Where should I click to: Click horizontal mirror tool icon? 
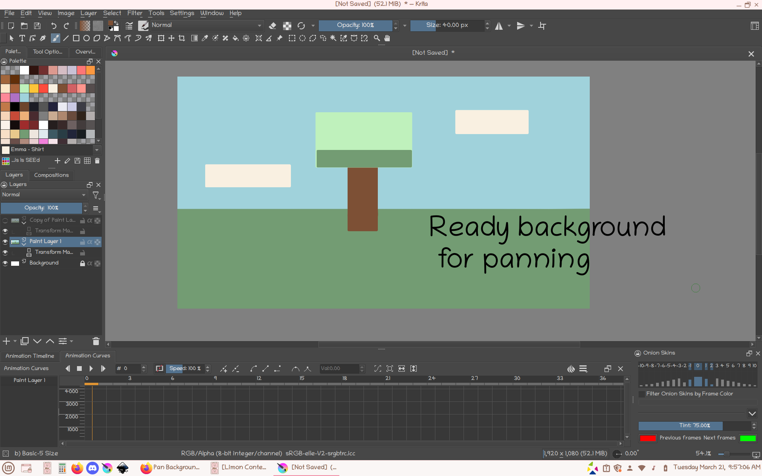click(x=499, y=26)
